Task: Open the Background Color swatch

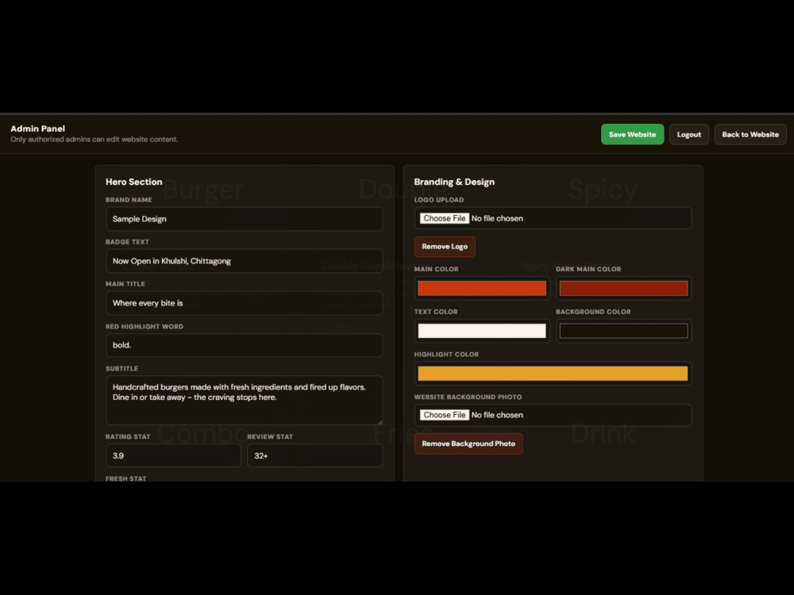Action: point(623,331)
